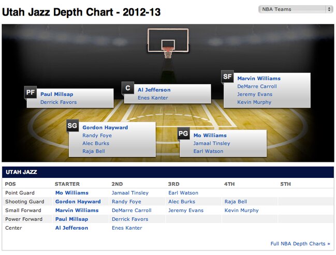The width and height of the screenshot is (336, 255).
Task: Click the C position badge
Action: point(128,88)
